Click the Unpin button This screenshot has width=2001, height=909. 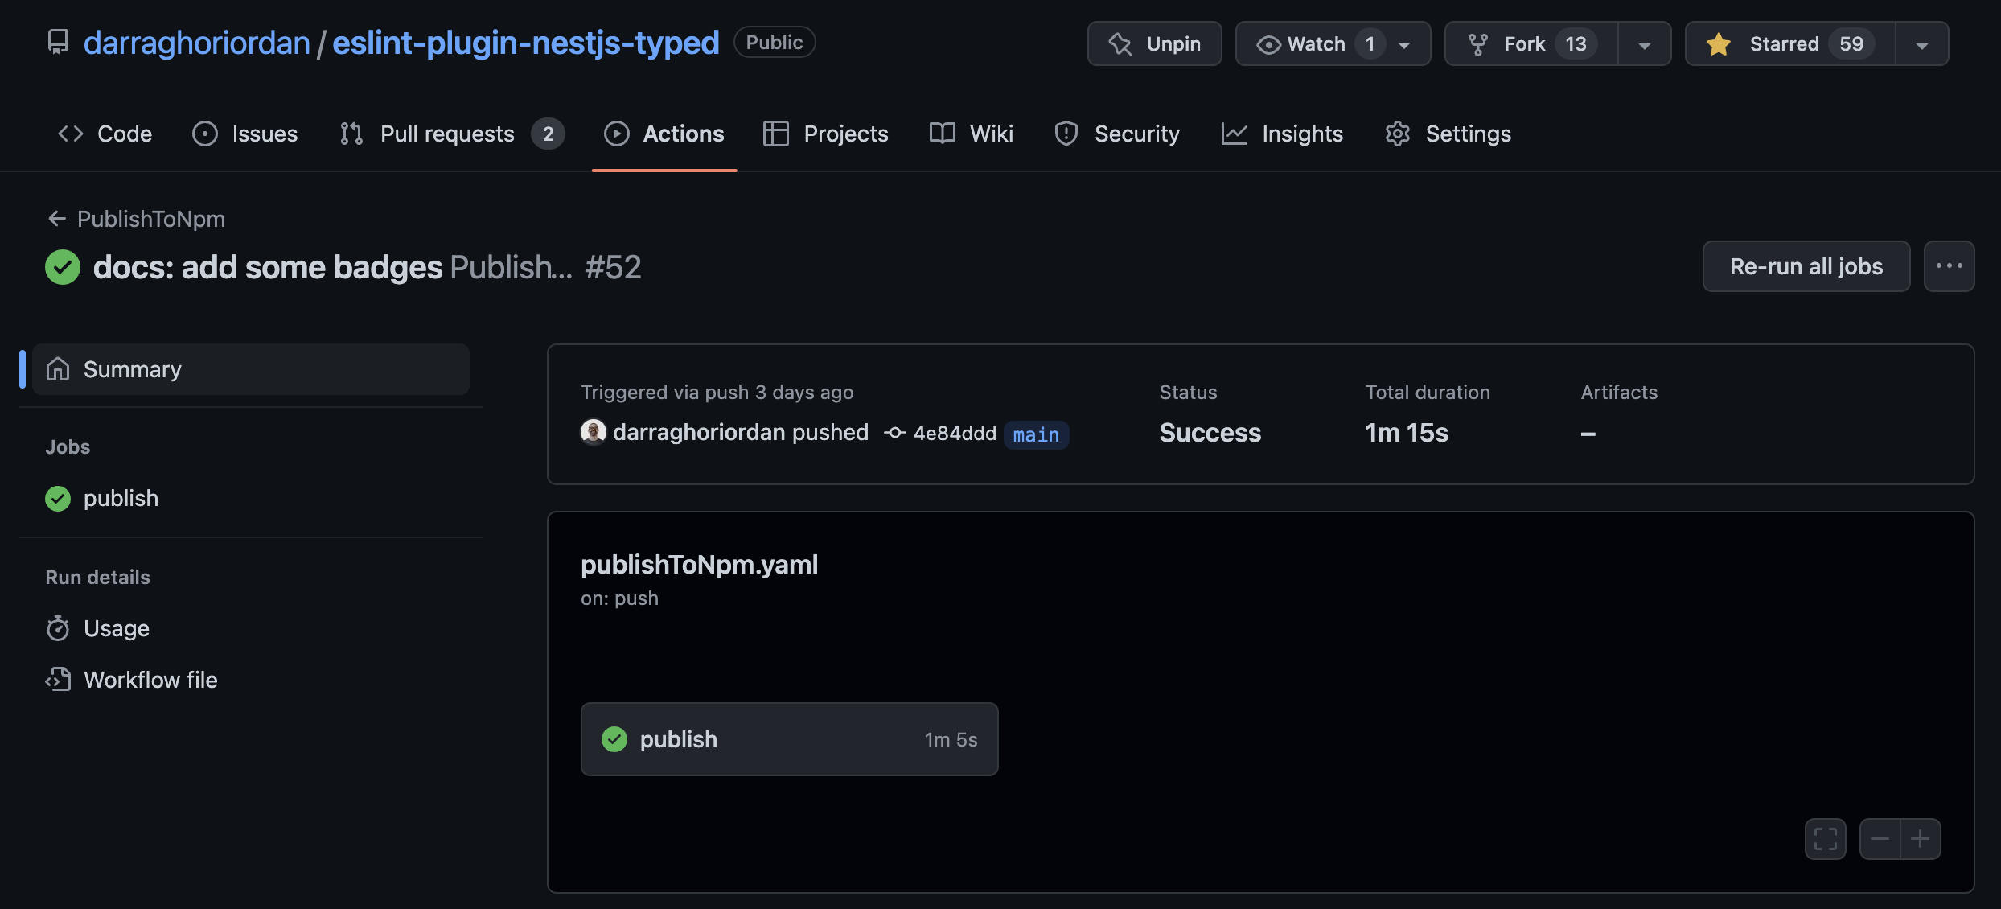1154,43
